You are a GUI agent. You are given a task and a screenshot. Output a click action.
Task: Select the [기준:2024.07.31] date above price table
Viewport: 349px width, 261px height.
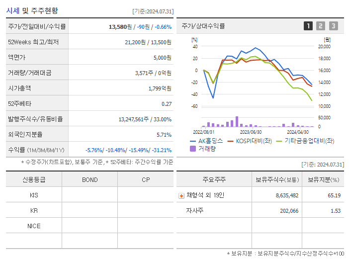click(153, 11)
